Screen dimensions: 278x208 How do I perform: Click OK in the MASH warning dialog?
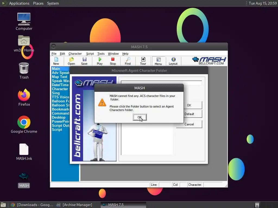click(x=140, y=117)
